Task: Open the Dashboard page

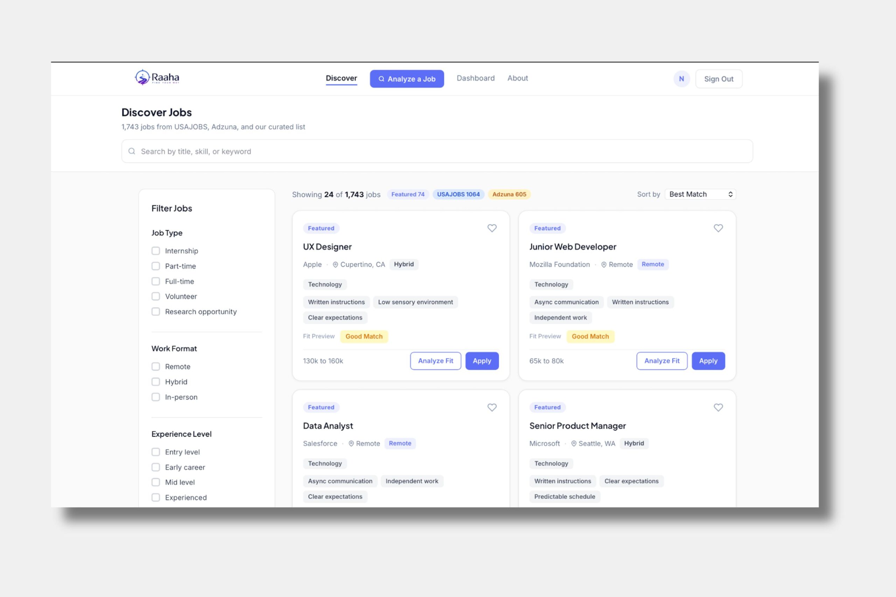Action: point(475,78)
